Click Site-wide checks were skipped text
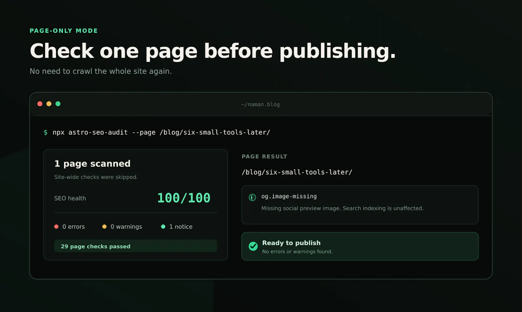The width and height of the screenshot is (522, 312). [x=96, y=177]
